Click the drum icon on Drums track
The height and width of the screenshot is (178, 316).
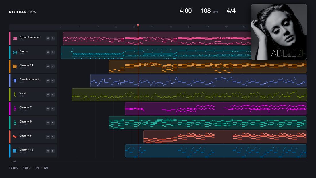15,52
